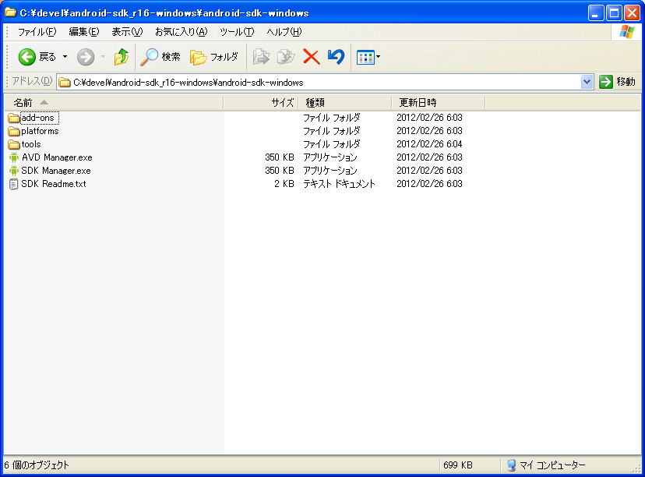The image size is (645, 477).
Task: Click the grayed Forward arrow button
Action: (x=86, y=57)
